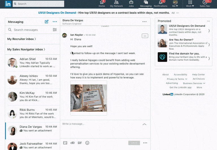
Task: Open the search filter settings icon
Action: pos(55,30)
